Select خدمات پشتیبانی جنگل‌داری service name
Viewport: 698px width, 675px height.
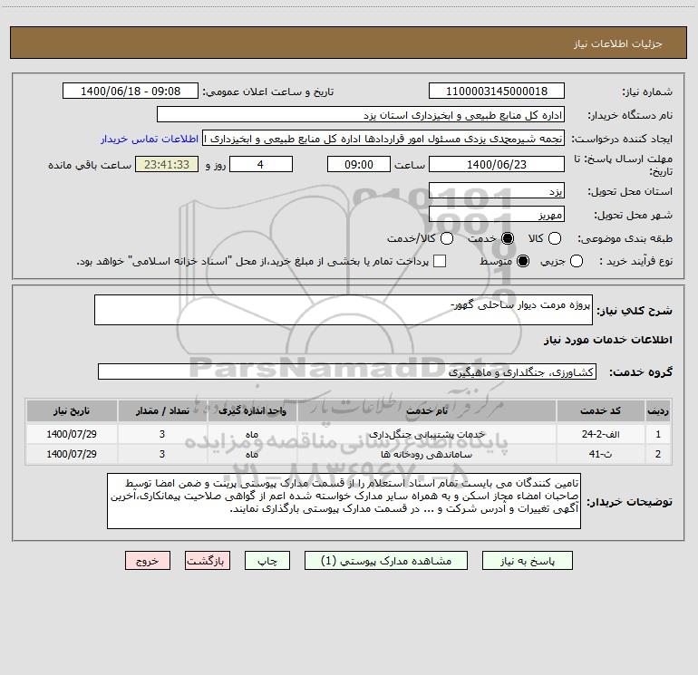point(427,434)
